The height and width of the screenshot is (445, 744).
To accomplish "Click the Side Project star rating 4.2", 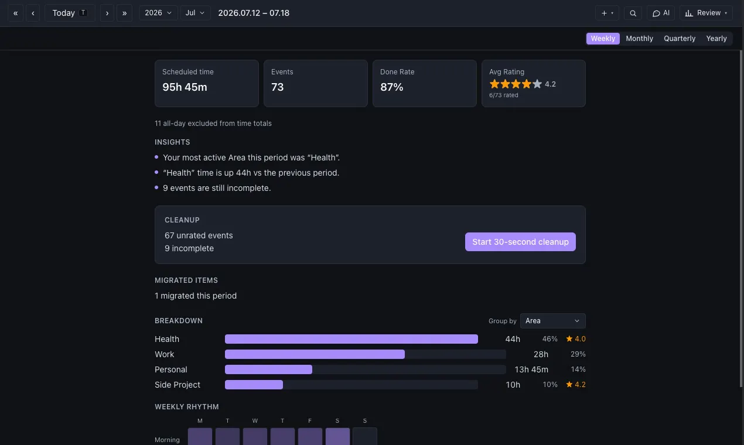I will tap(576, 385).
